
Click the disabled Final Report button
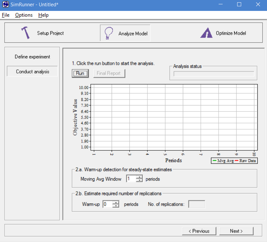pos(109,73)
